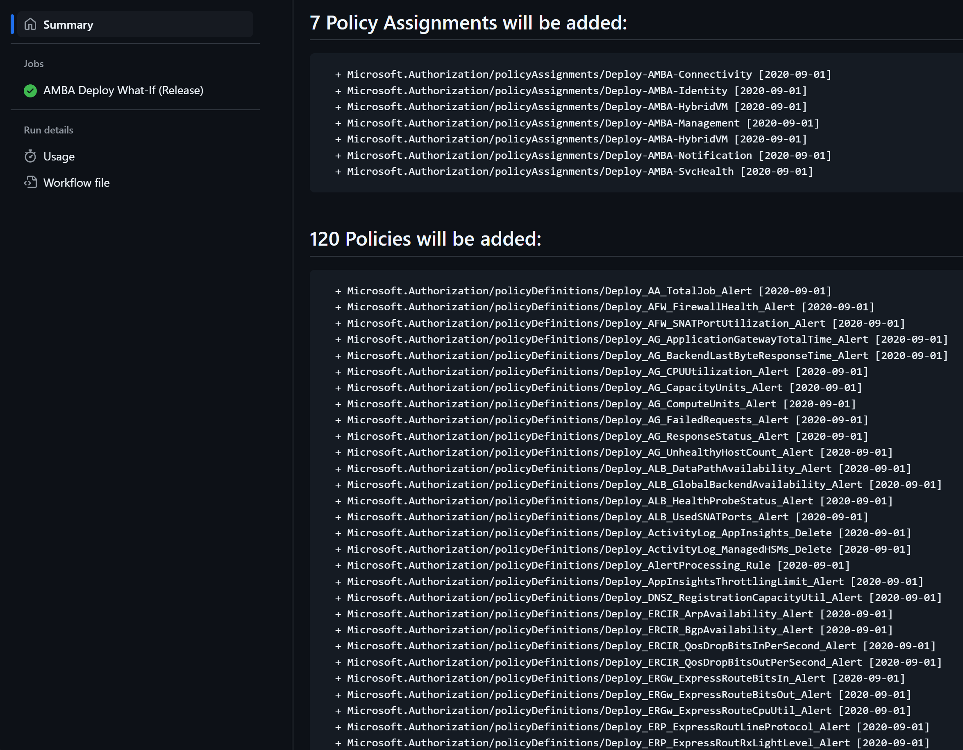Select the Deploy_AppInsightsThrottlingLimit_Alert line
The height and width of the screenshot is (750, 963).
(629, 581)
